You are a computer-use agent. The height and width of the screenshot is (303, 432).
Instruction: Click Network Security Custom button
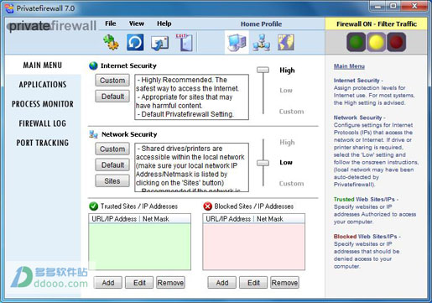(x=112, y=149)
